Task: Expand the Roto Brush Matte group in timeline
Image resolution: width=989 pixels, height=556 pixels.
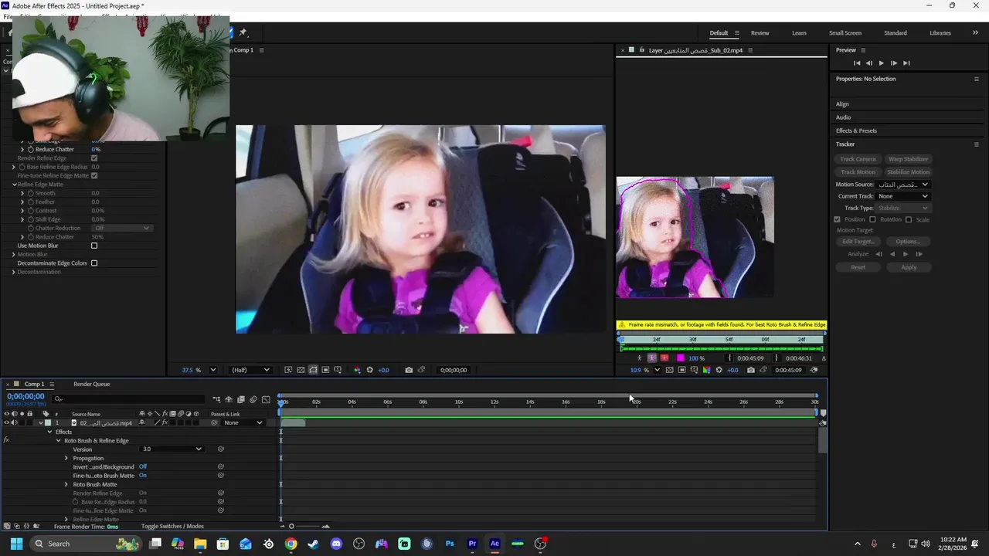Action: pyautogui.click(x=66, y=484)
